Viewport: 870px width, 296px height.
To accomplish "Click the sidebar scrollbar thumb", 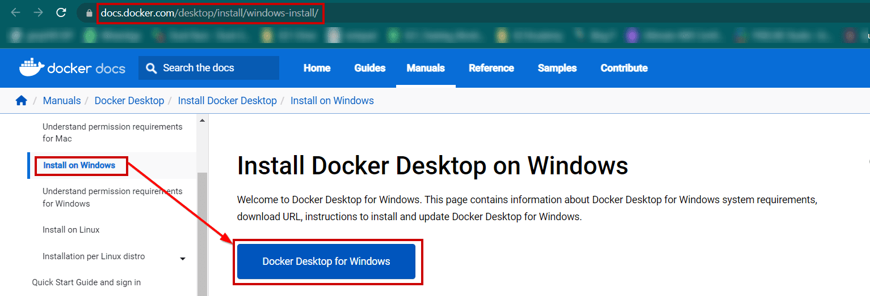I will (202, 234).
